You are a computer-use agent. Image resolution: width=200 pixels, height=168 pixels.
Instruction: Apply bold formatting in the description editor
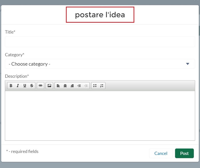11,86
